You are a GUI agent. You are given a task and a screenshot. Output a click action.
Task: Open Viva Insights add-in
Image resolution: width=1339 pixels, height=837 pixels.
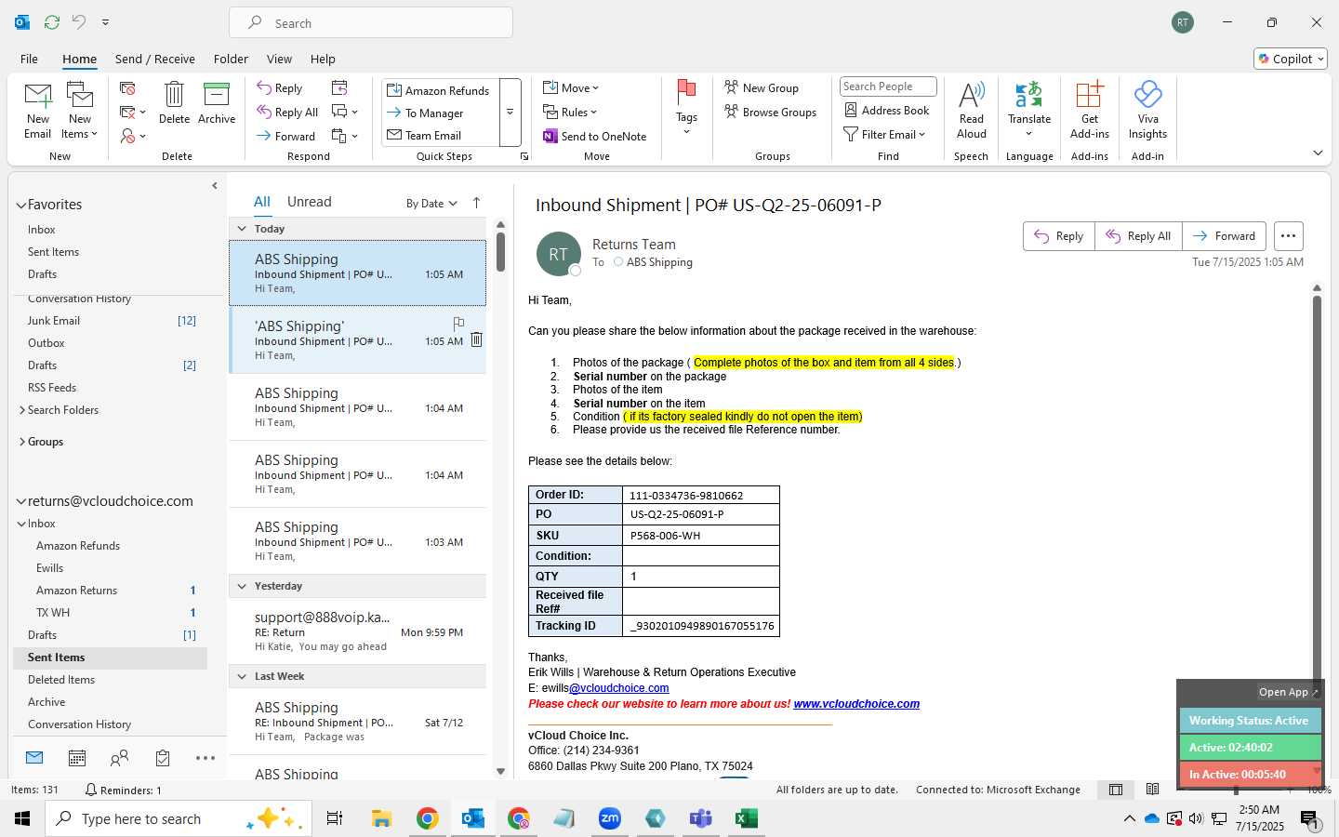pyautogui.click(x=1147, y=110)
